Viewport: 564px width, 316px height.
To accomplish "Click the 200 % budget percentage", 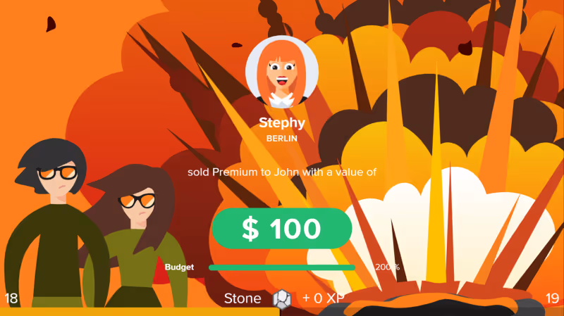I will coord(387,267).
